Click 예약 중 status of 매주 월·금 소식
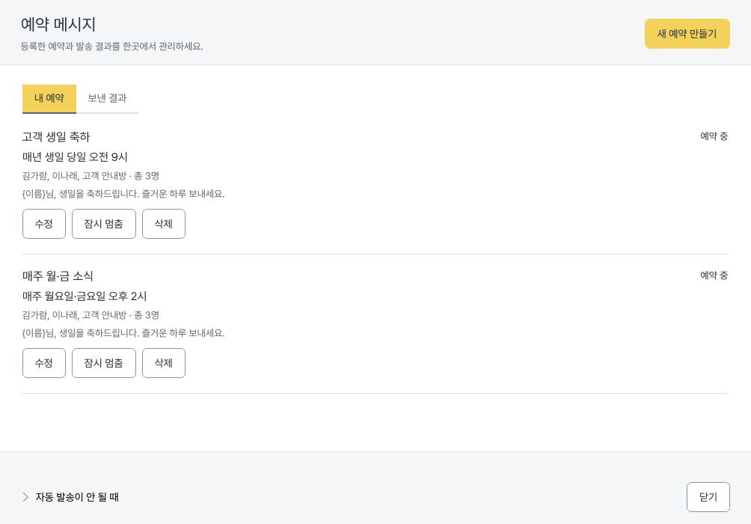The height and width of the screenshot is (524, 751). click(x=714, y=275)
